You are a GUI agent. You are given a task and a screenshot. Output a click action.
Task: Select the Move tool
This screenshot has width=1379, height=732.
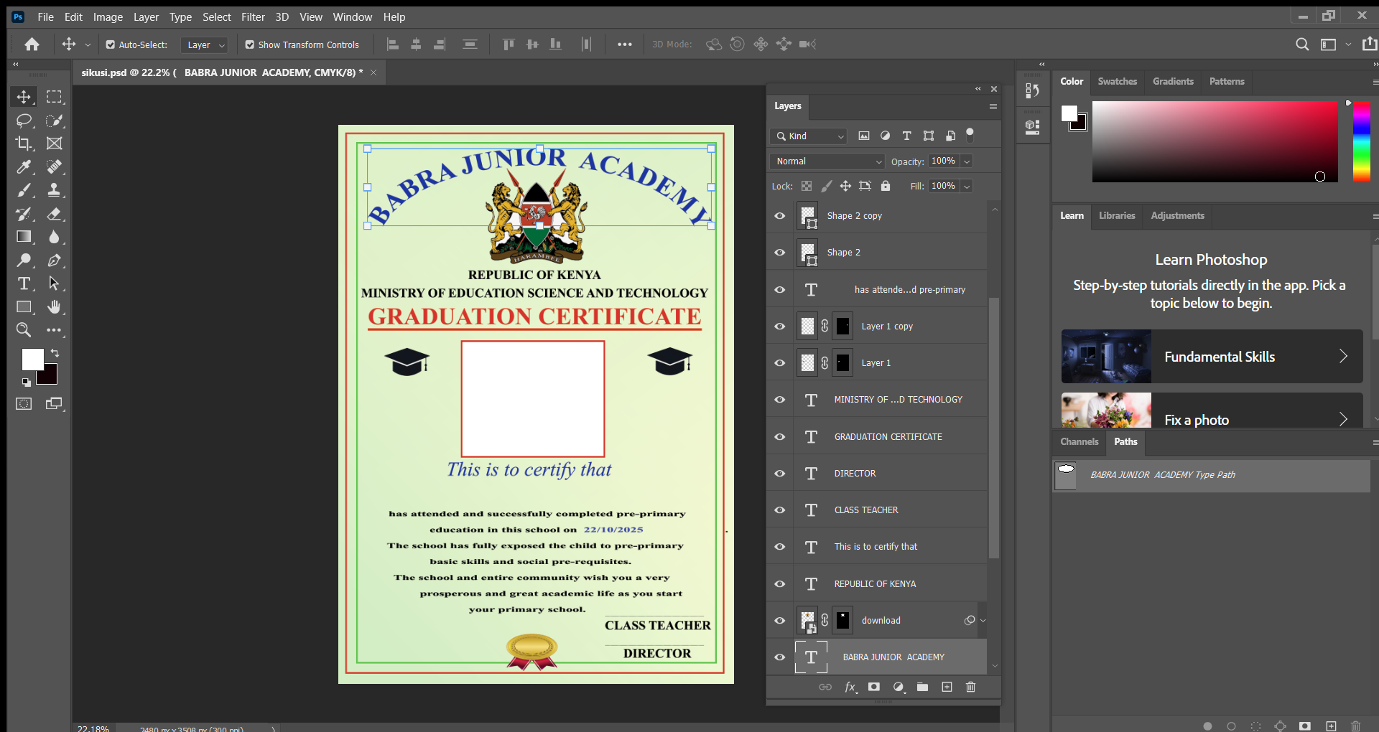tap(24, 97)
